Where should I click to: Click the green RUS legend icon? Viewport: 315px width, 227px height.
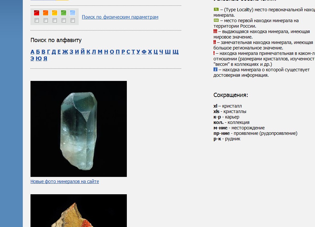point(216,20)
